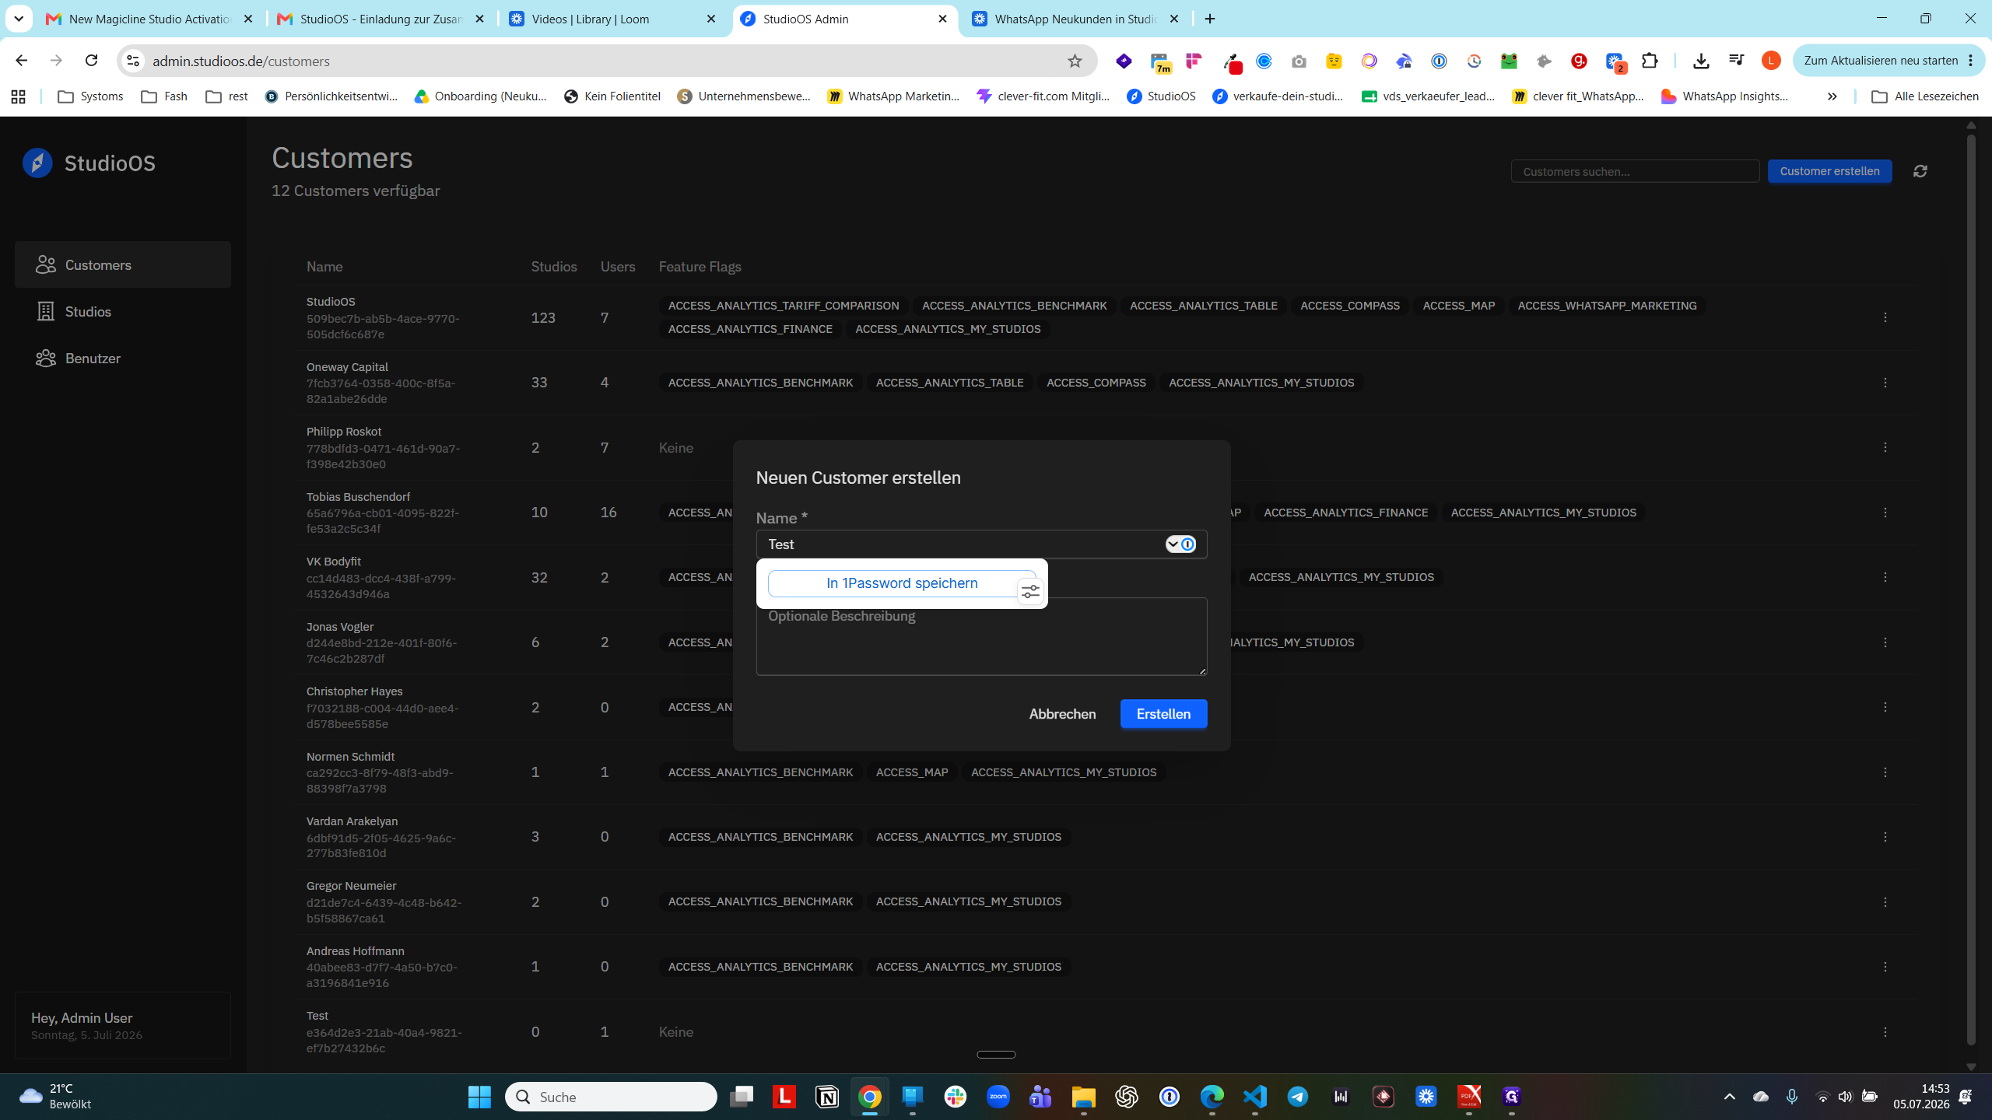Open the taskbar volume control

(x=1845, y=1097)
